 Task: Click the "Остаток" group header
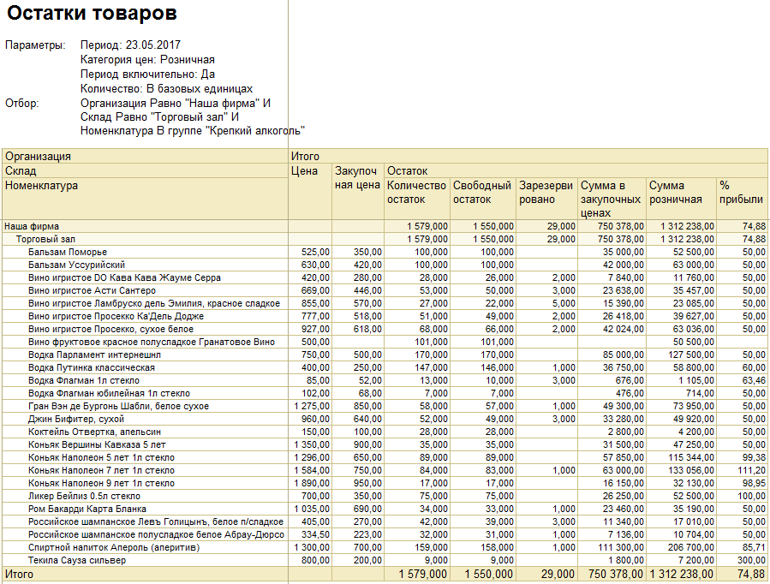(x=576, y=170)
